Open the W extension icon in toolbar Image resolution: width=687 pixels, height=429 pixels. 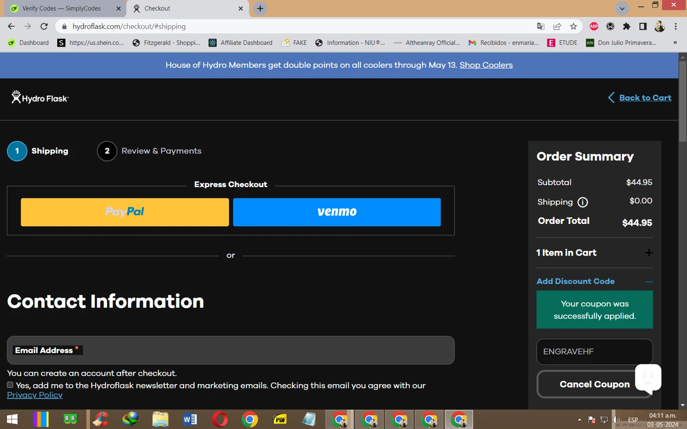tap(611, 27)
